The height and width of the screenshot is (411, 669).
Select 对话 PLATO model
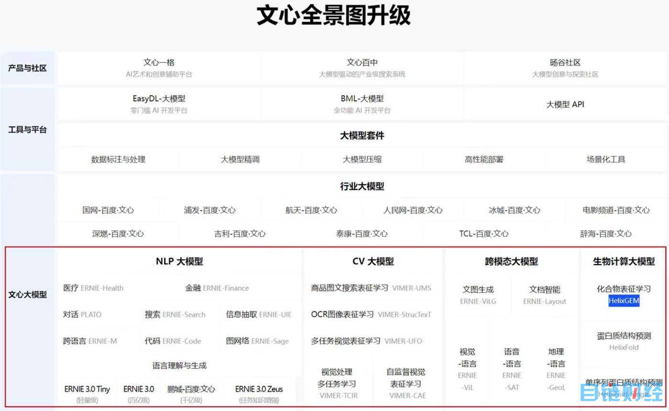click(82, 314)
